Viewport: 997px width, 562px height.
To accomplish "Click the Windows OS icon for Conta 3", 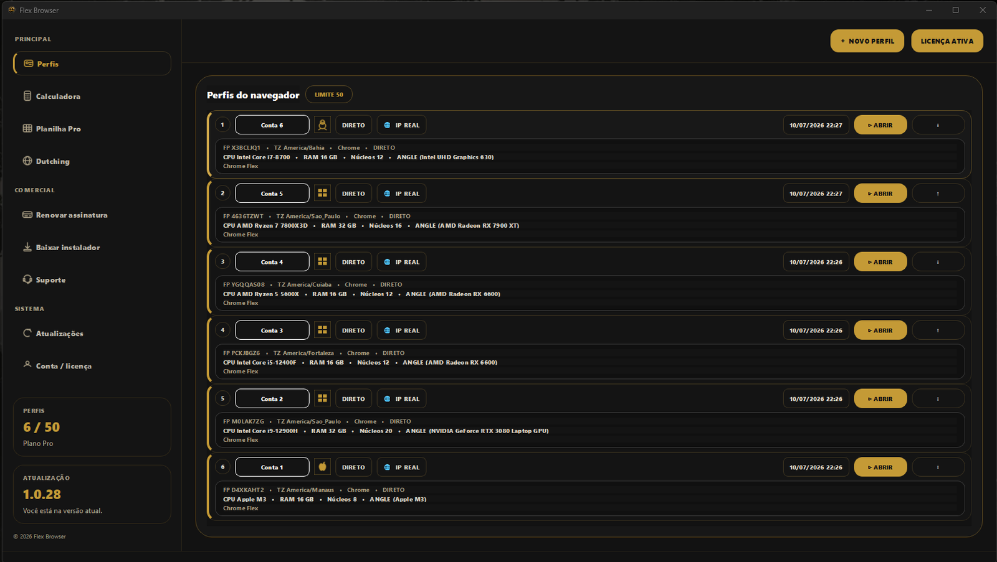I will tap(322, 330).
